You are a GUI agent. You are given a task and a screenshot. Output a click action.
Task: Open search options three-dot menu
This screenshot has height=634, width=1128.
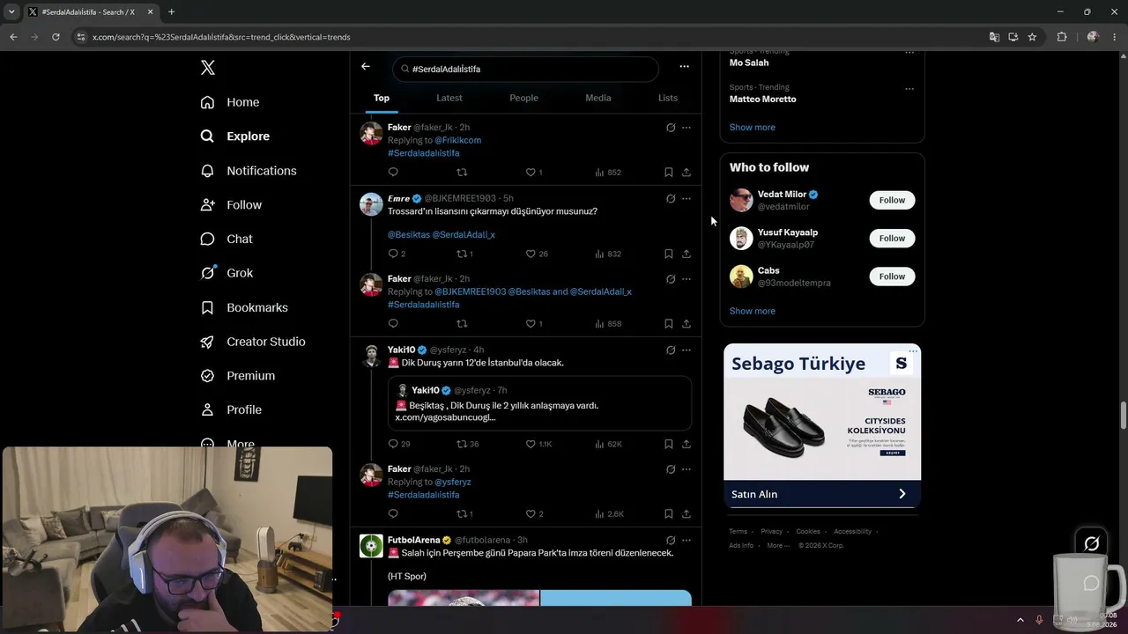684,66
